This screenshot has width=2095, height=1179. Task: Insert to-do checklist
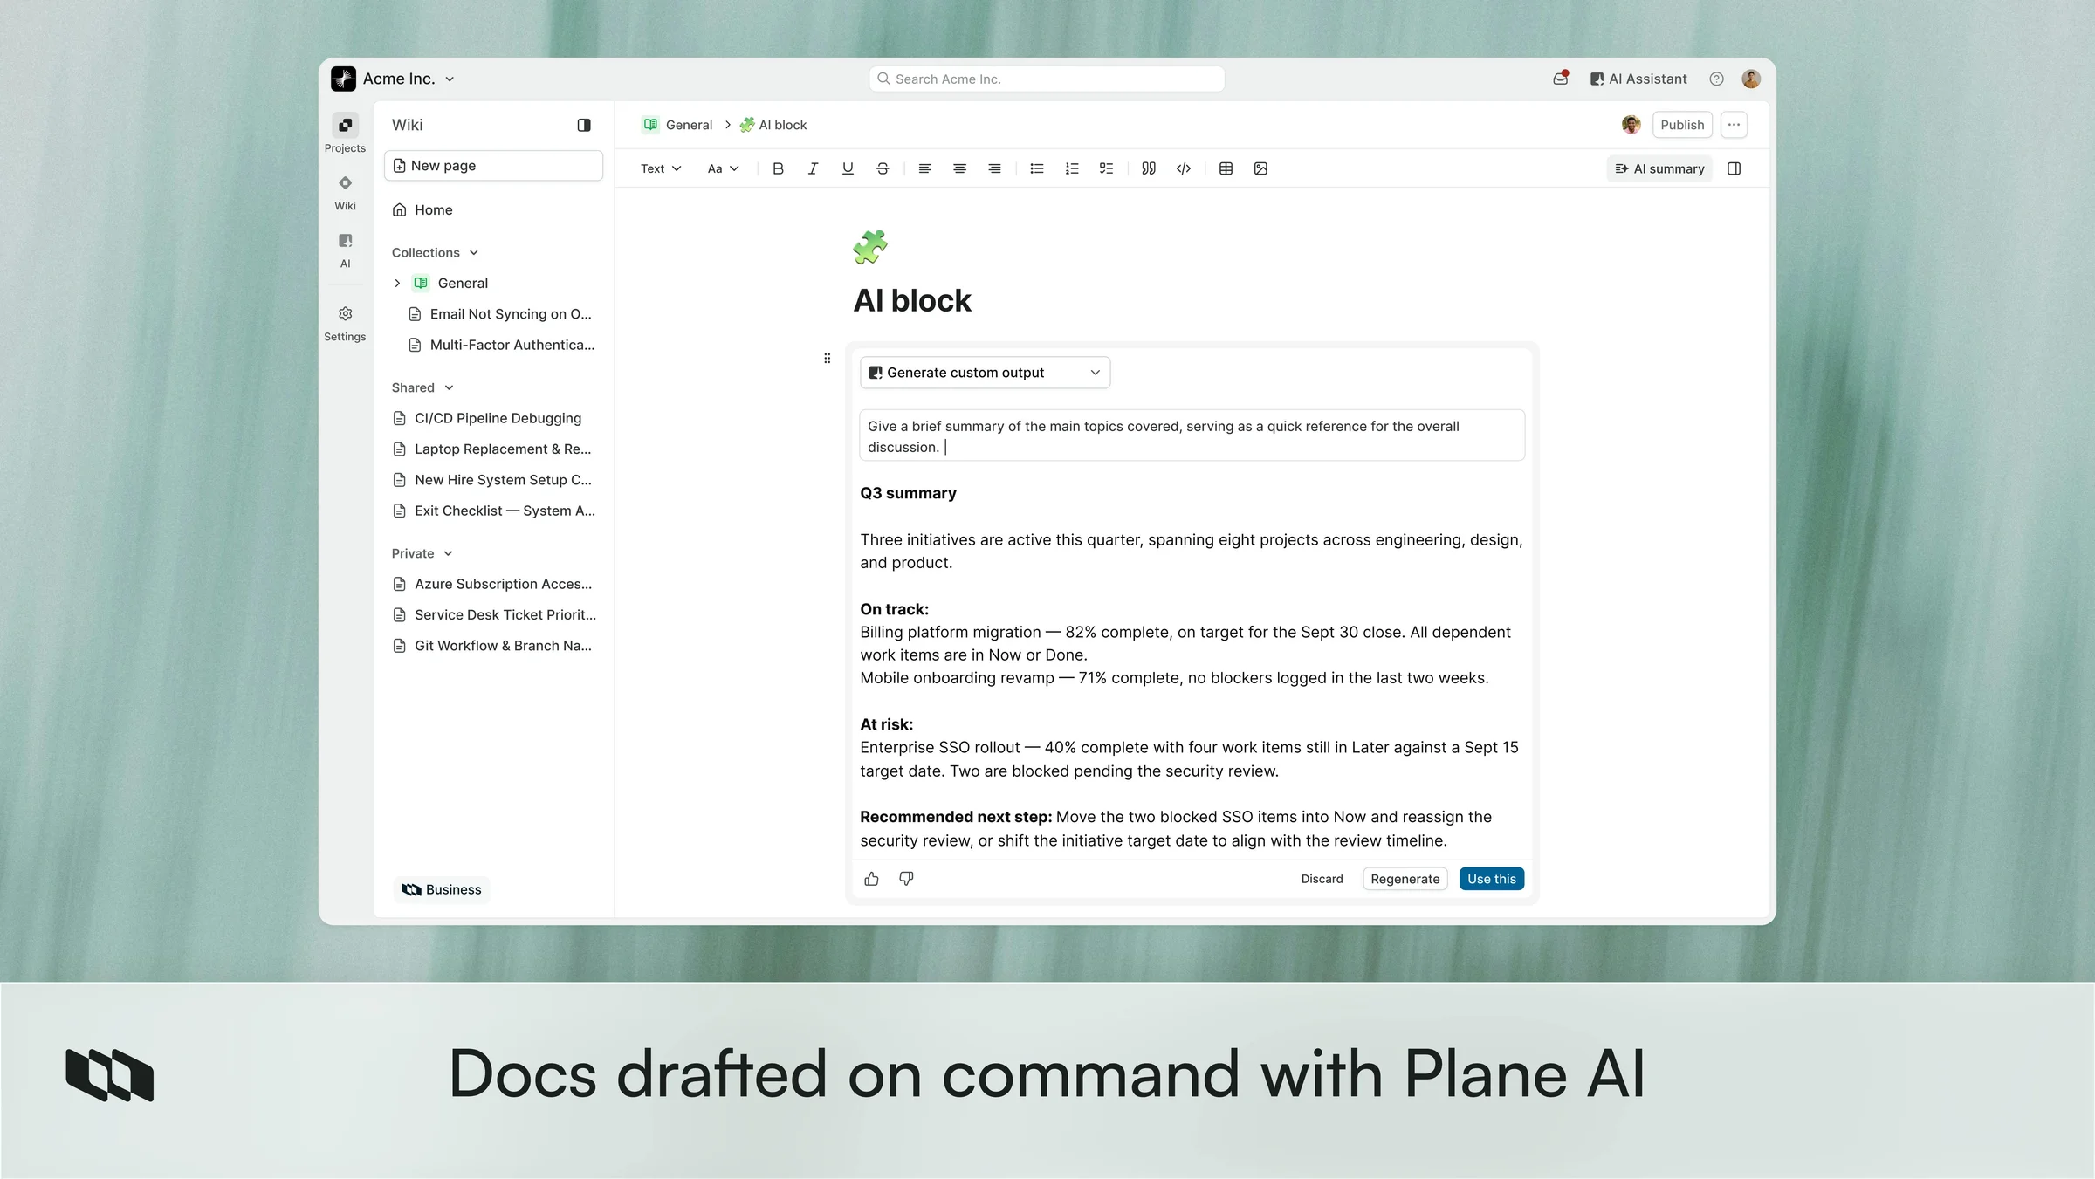1106,168
